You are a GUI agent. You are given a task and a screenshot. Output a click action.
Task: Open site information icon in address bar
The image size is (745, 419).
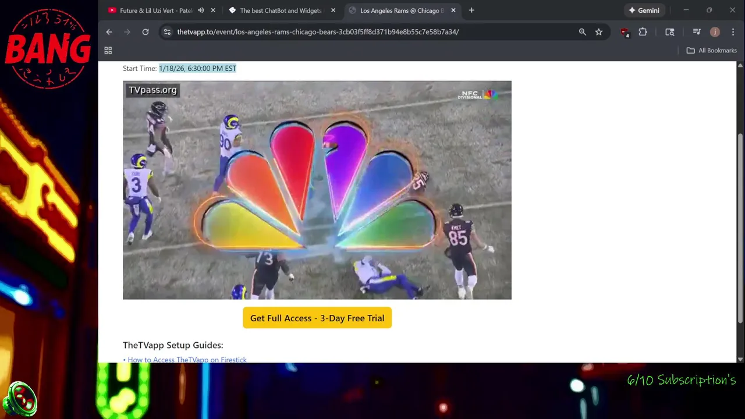pyautogui.click(x=167, y=32)
